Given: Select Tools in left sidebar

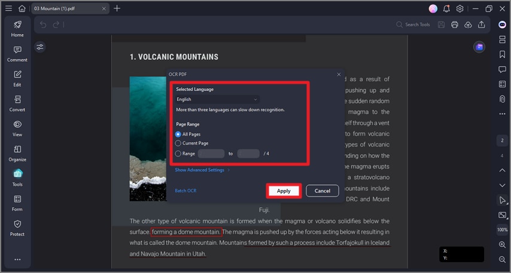Looking at the screenshot, I should pos(17,178).
